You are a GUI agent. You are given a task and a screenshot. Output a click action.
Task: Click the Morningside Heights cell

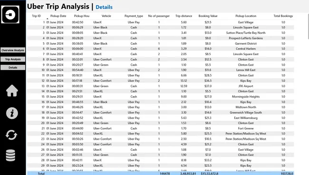pyautogui.click(x=246, y=97)
